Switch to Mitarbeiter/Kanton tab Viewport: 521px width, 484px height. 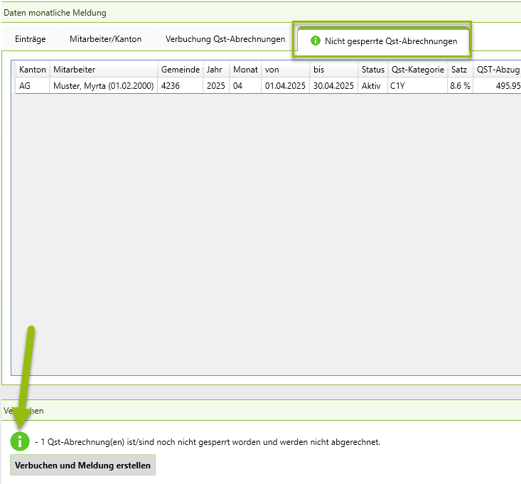(105, 39)
